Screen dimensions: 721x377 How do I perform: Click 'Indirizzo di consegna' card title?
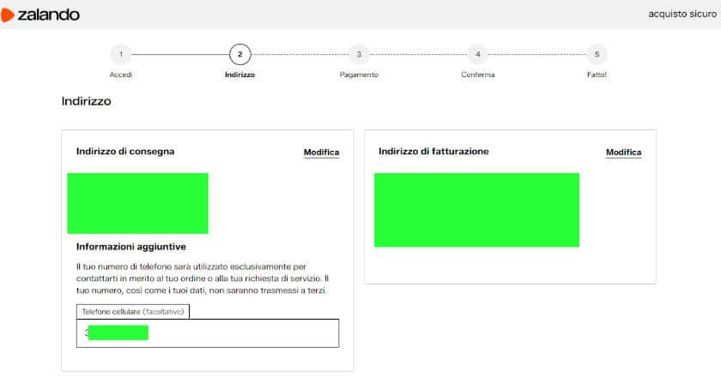[125, 152]
